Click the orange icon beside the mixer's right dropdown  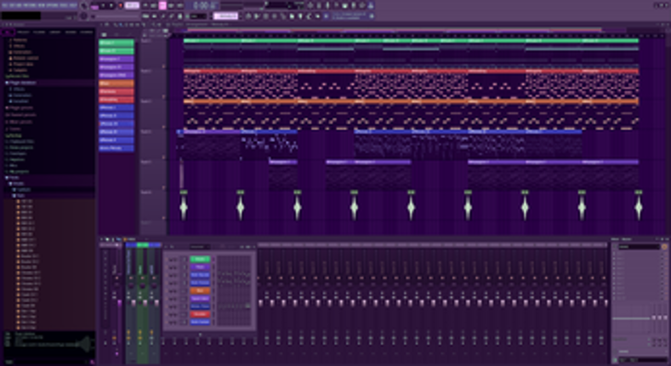[x=664, y=247]
